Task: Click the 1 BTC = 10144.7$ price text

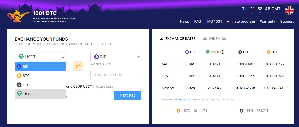Action: click(x=194, y=110)
